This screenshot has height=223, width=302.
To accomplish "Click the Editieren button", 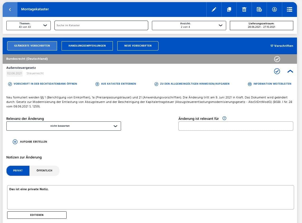I will (37, 215).
